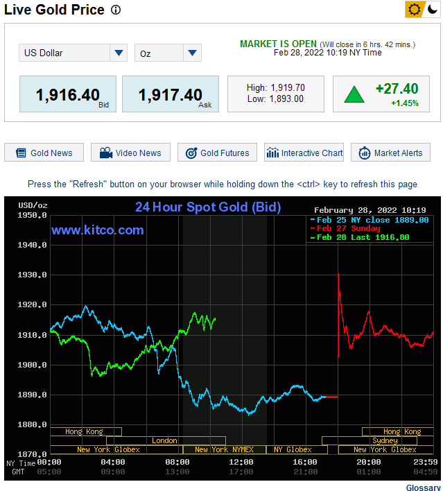Viewport: 443px width, 491px height.
Task: Click the +1.45% percent change
Action: pos(405,103)
